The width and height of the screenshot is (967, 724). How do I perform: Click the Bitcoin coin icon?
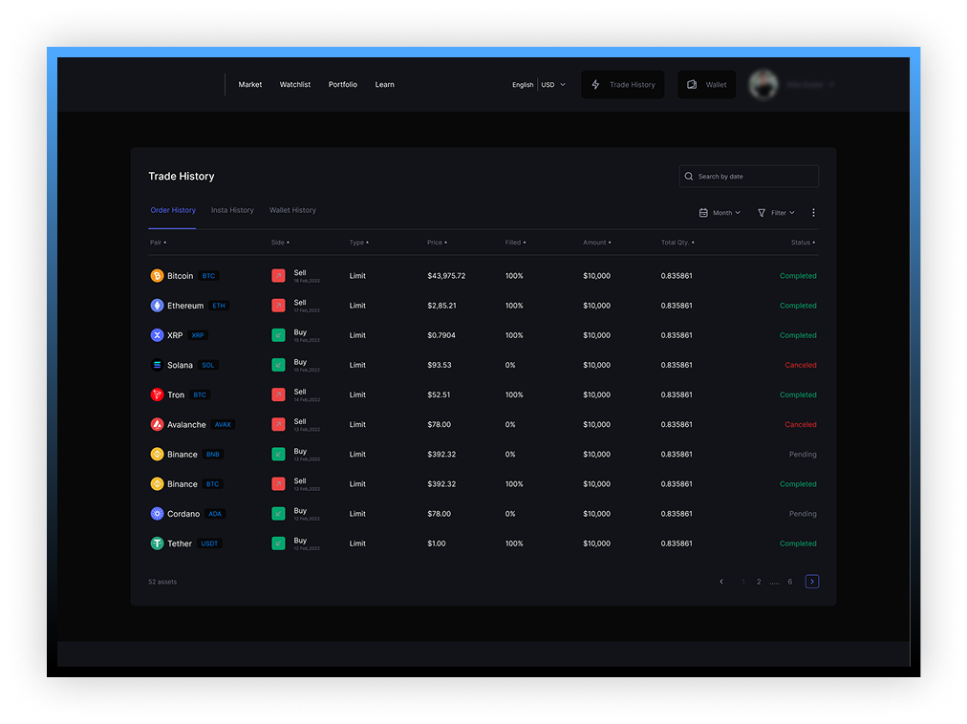(157, 276)
